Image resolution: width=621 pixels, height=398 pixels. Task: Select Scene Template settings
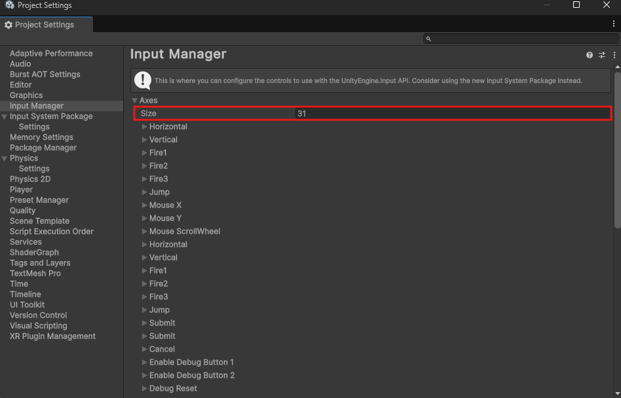click(x=39, y=221)
